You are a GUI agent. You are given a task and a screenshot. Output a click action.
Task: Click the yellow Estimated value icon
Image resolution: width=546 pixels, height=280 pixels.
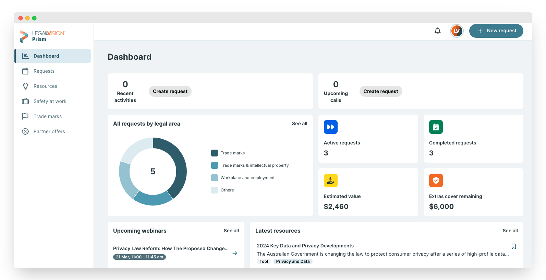(330, 180)
